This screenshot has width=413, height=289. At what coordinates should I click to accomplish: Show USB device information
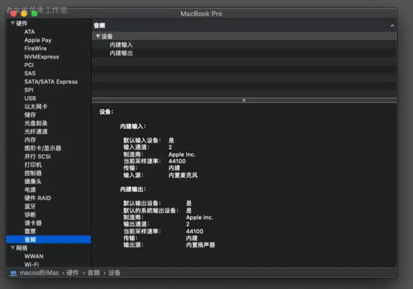(30, 99)
